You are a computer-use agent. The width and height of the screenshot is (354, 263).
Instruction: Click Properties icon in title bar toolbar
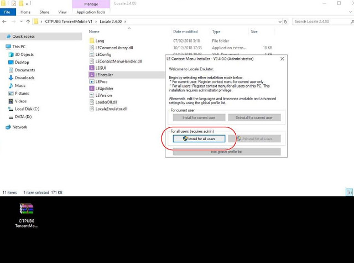coord(14,3)
